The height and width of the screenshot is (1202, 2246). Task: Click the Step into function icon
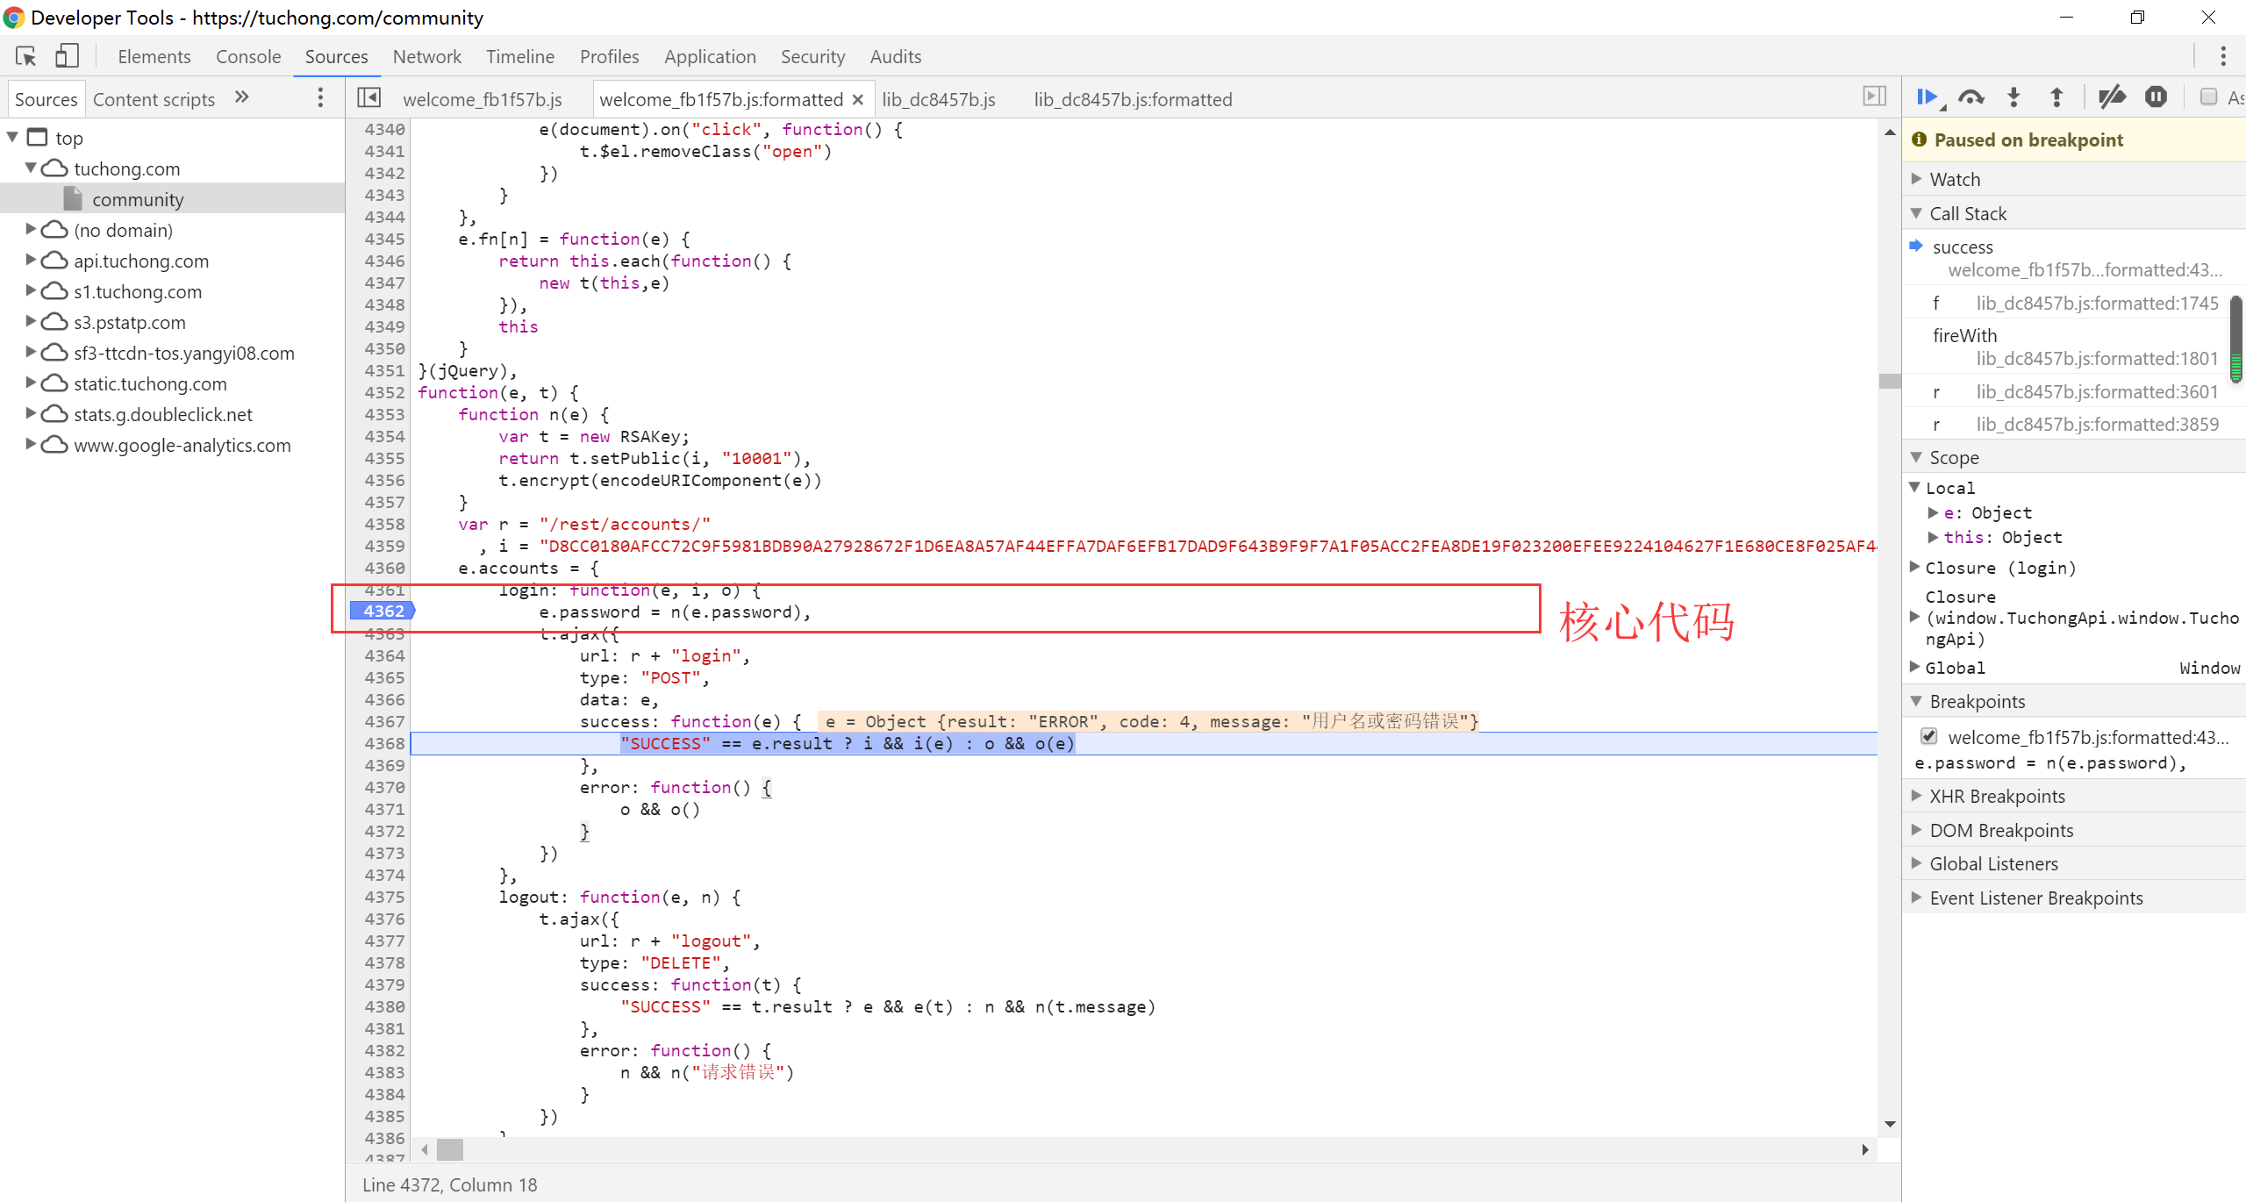(x=2014, y=97)
